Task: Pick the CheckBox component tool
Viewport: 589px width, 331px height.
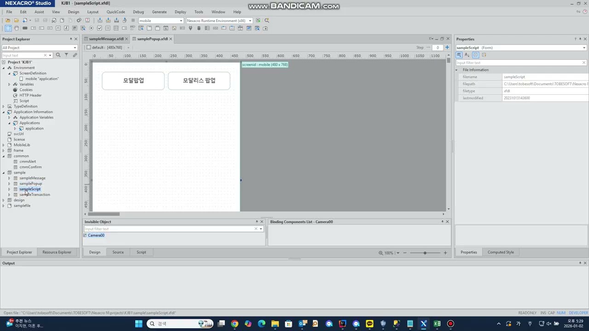Action: coord(100,28)
